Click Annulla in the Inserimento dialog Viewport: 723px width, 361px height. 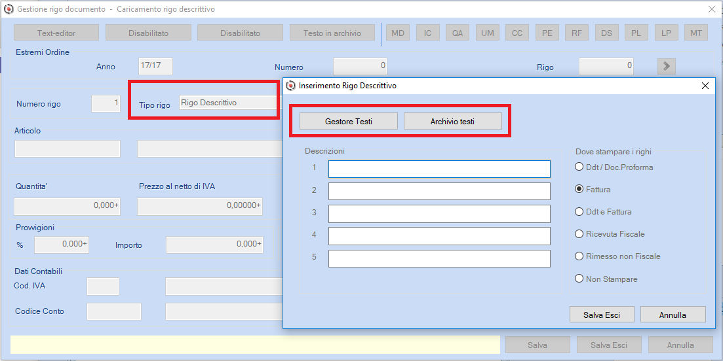coord(673,315)
